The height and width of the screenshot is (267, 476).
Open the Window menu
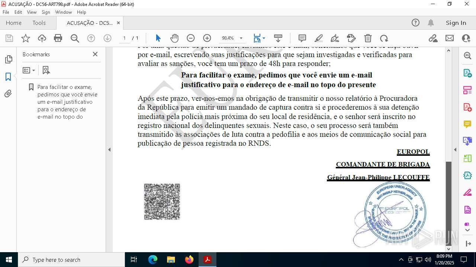64,12
